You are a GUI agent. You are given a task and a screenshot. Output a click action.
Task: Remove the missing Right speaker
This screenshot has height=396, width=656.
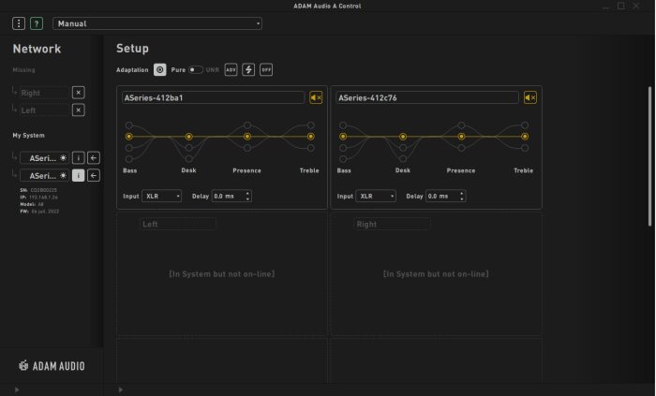[x=78, y=93]
